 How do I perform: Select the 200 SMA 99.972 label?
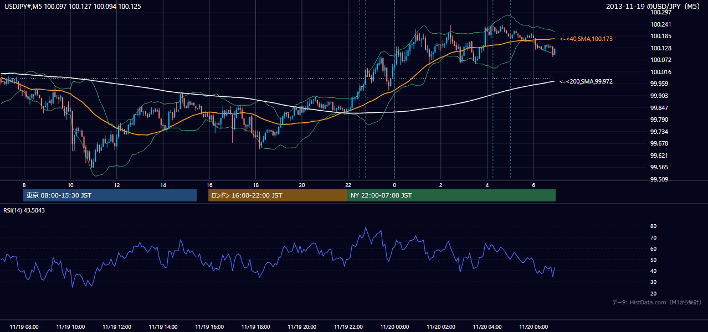pyautogui.click(x=586, y=81)
